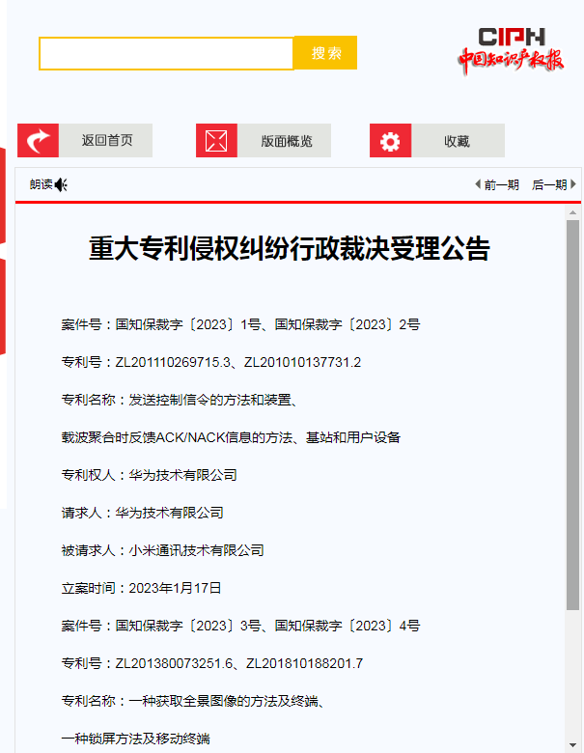Click the scrollbar down arrow

click(x=572, y=745)
